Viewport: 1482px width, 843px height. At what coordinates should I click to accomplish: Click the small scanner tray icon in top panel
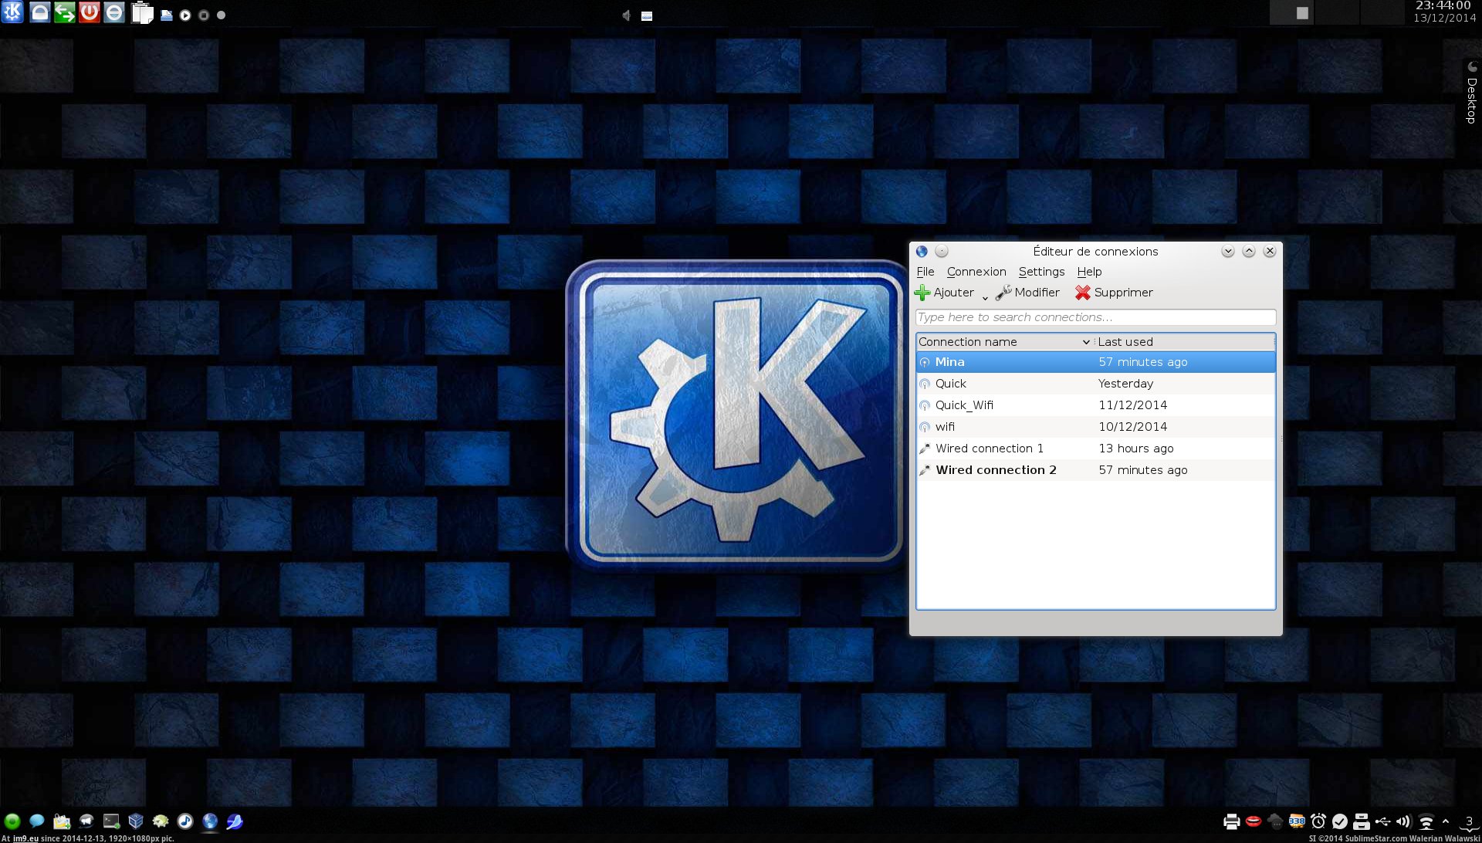(x=166, y=15)
